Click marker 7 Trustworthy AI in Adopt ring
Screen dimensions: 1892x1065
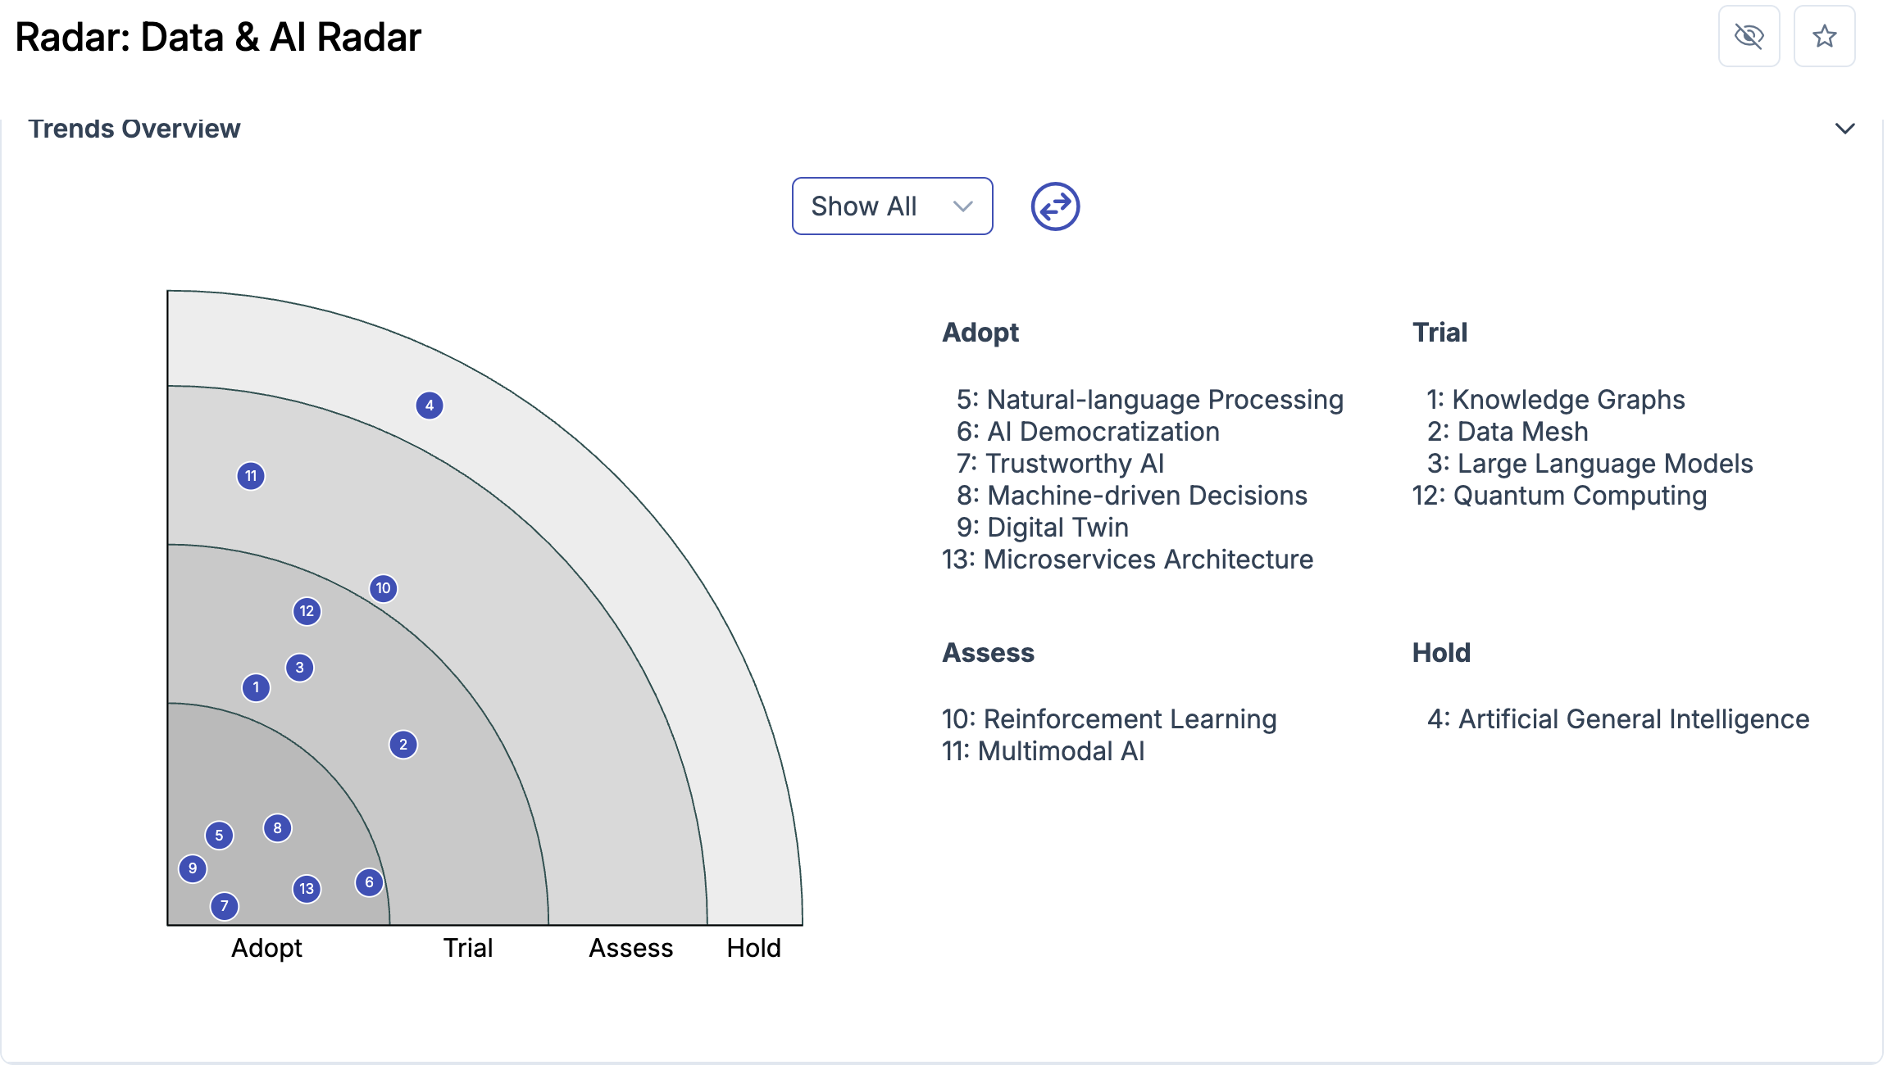pos(224,906)
